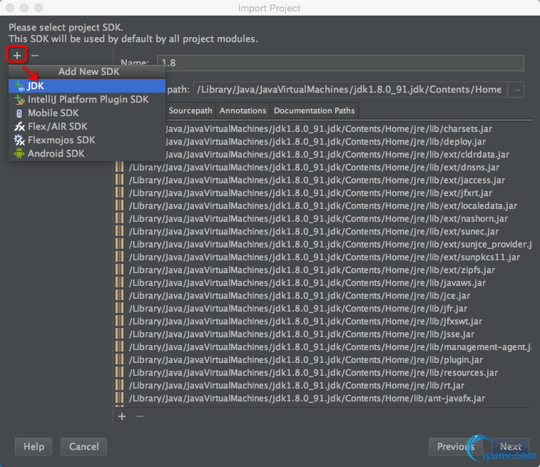Select the cldrdata.jar entry
The width and height of the screenshot is (540, 467).
pyautogui.click(x=349, y=155)
